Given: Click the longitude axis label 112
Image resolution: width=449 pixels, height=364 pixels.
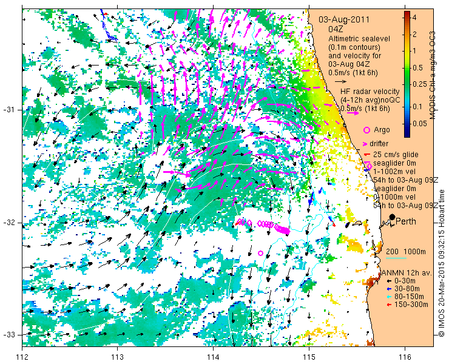Looking at the screenshot, I should click(22, 357).
